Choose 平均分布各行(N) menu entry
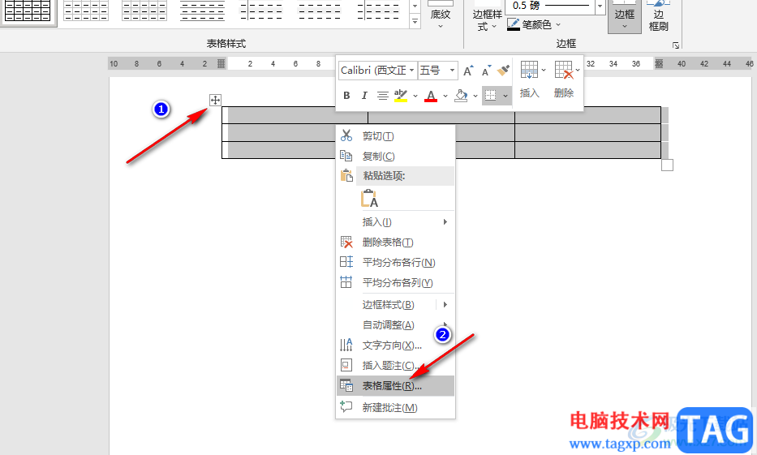Screen dimensions: 757x455 coord(395,263)
